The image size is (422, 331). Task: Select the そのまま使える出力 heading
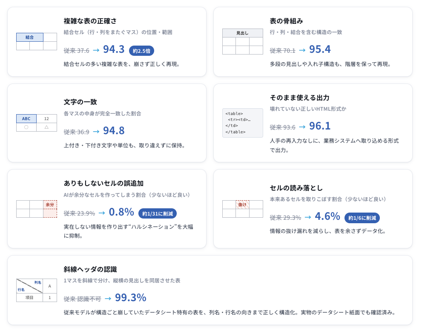pyautogui.click(x=299, y=98)
